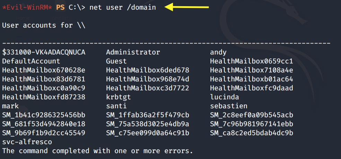Image resolution: width=341 pixels, height=159 pixels.
Task: Click the user named mark
Action: [x=10, y=106]
